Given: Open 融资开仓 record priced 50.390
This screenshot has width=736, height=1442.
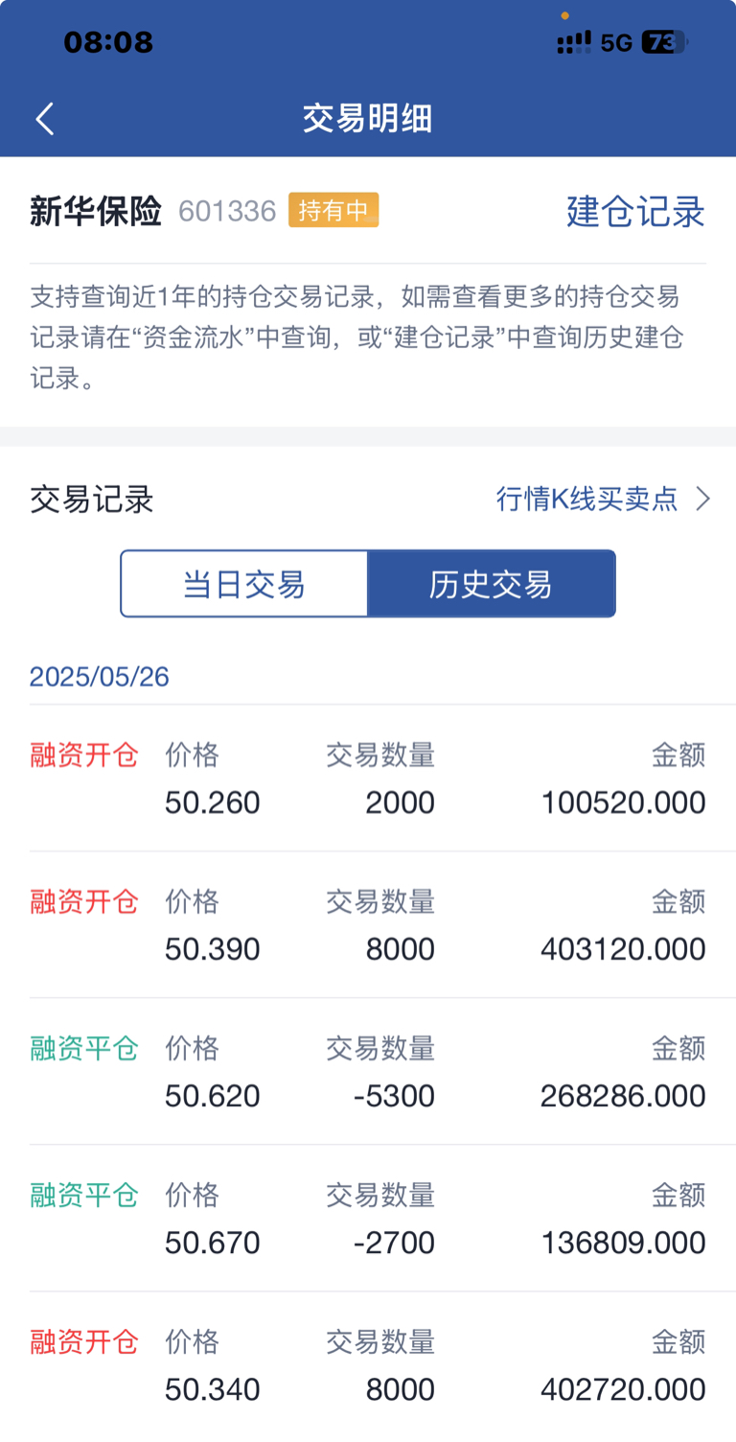Looking at the screenshot, I should click(368, 925).
